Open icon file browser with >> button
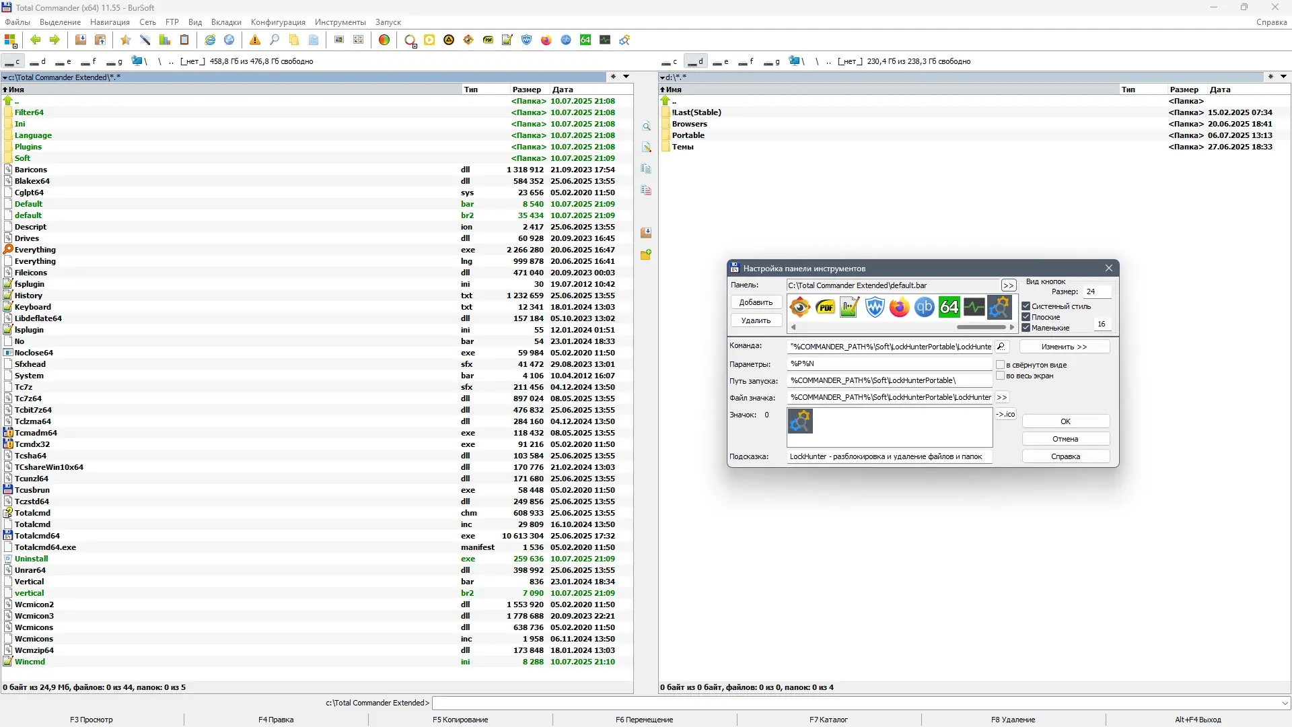 [x=1003, y=397]
